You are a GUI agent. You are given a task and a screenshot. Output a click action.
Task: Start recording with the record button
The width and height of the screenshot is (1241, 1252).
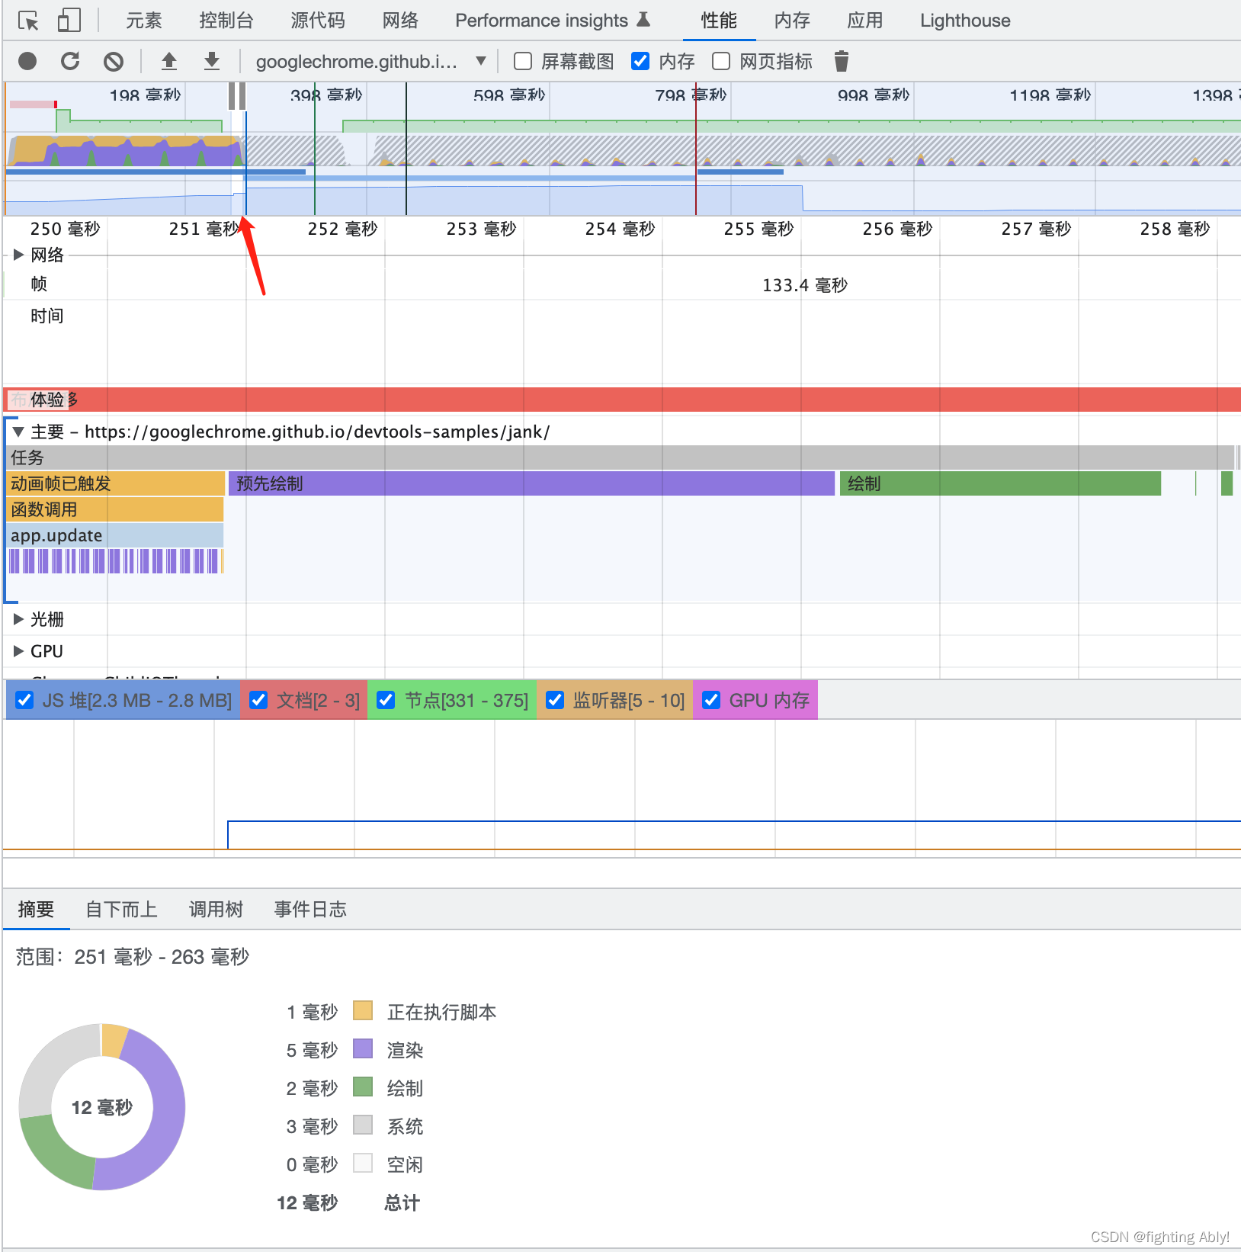pos(27,61)
